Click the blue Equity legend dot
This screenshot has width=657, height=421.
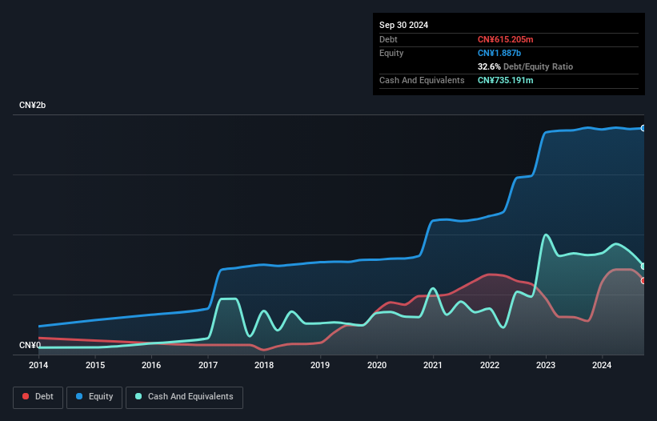tap(79, 396)
